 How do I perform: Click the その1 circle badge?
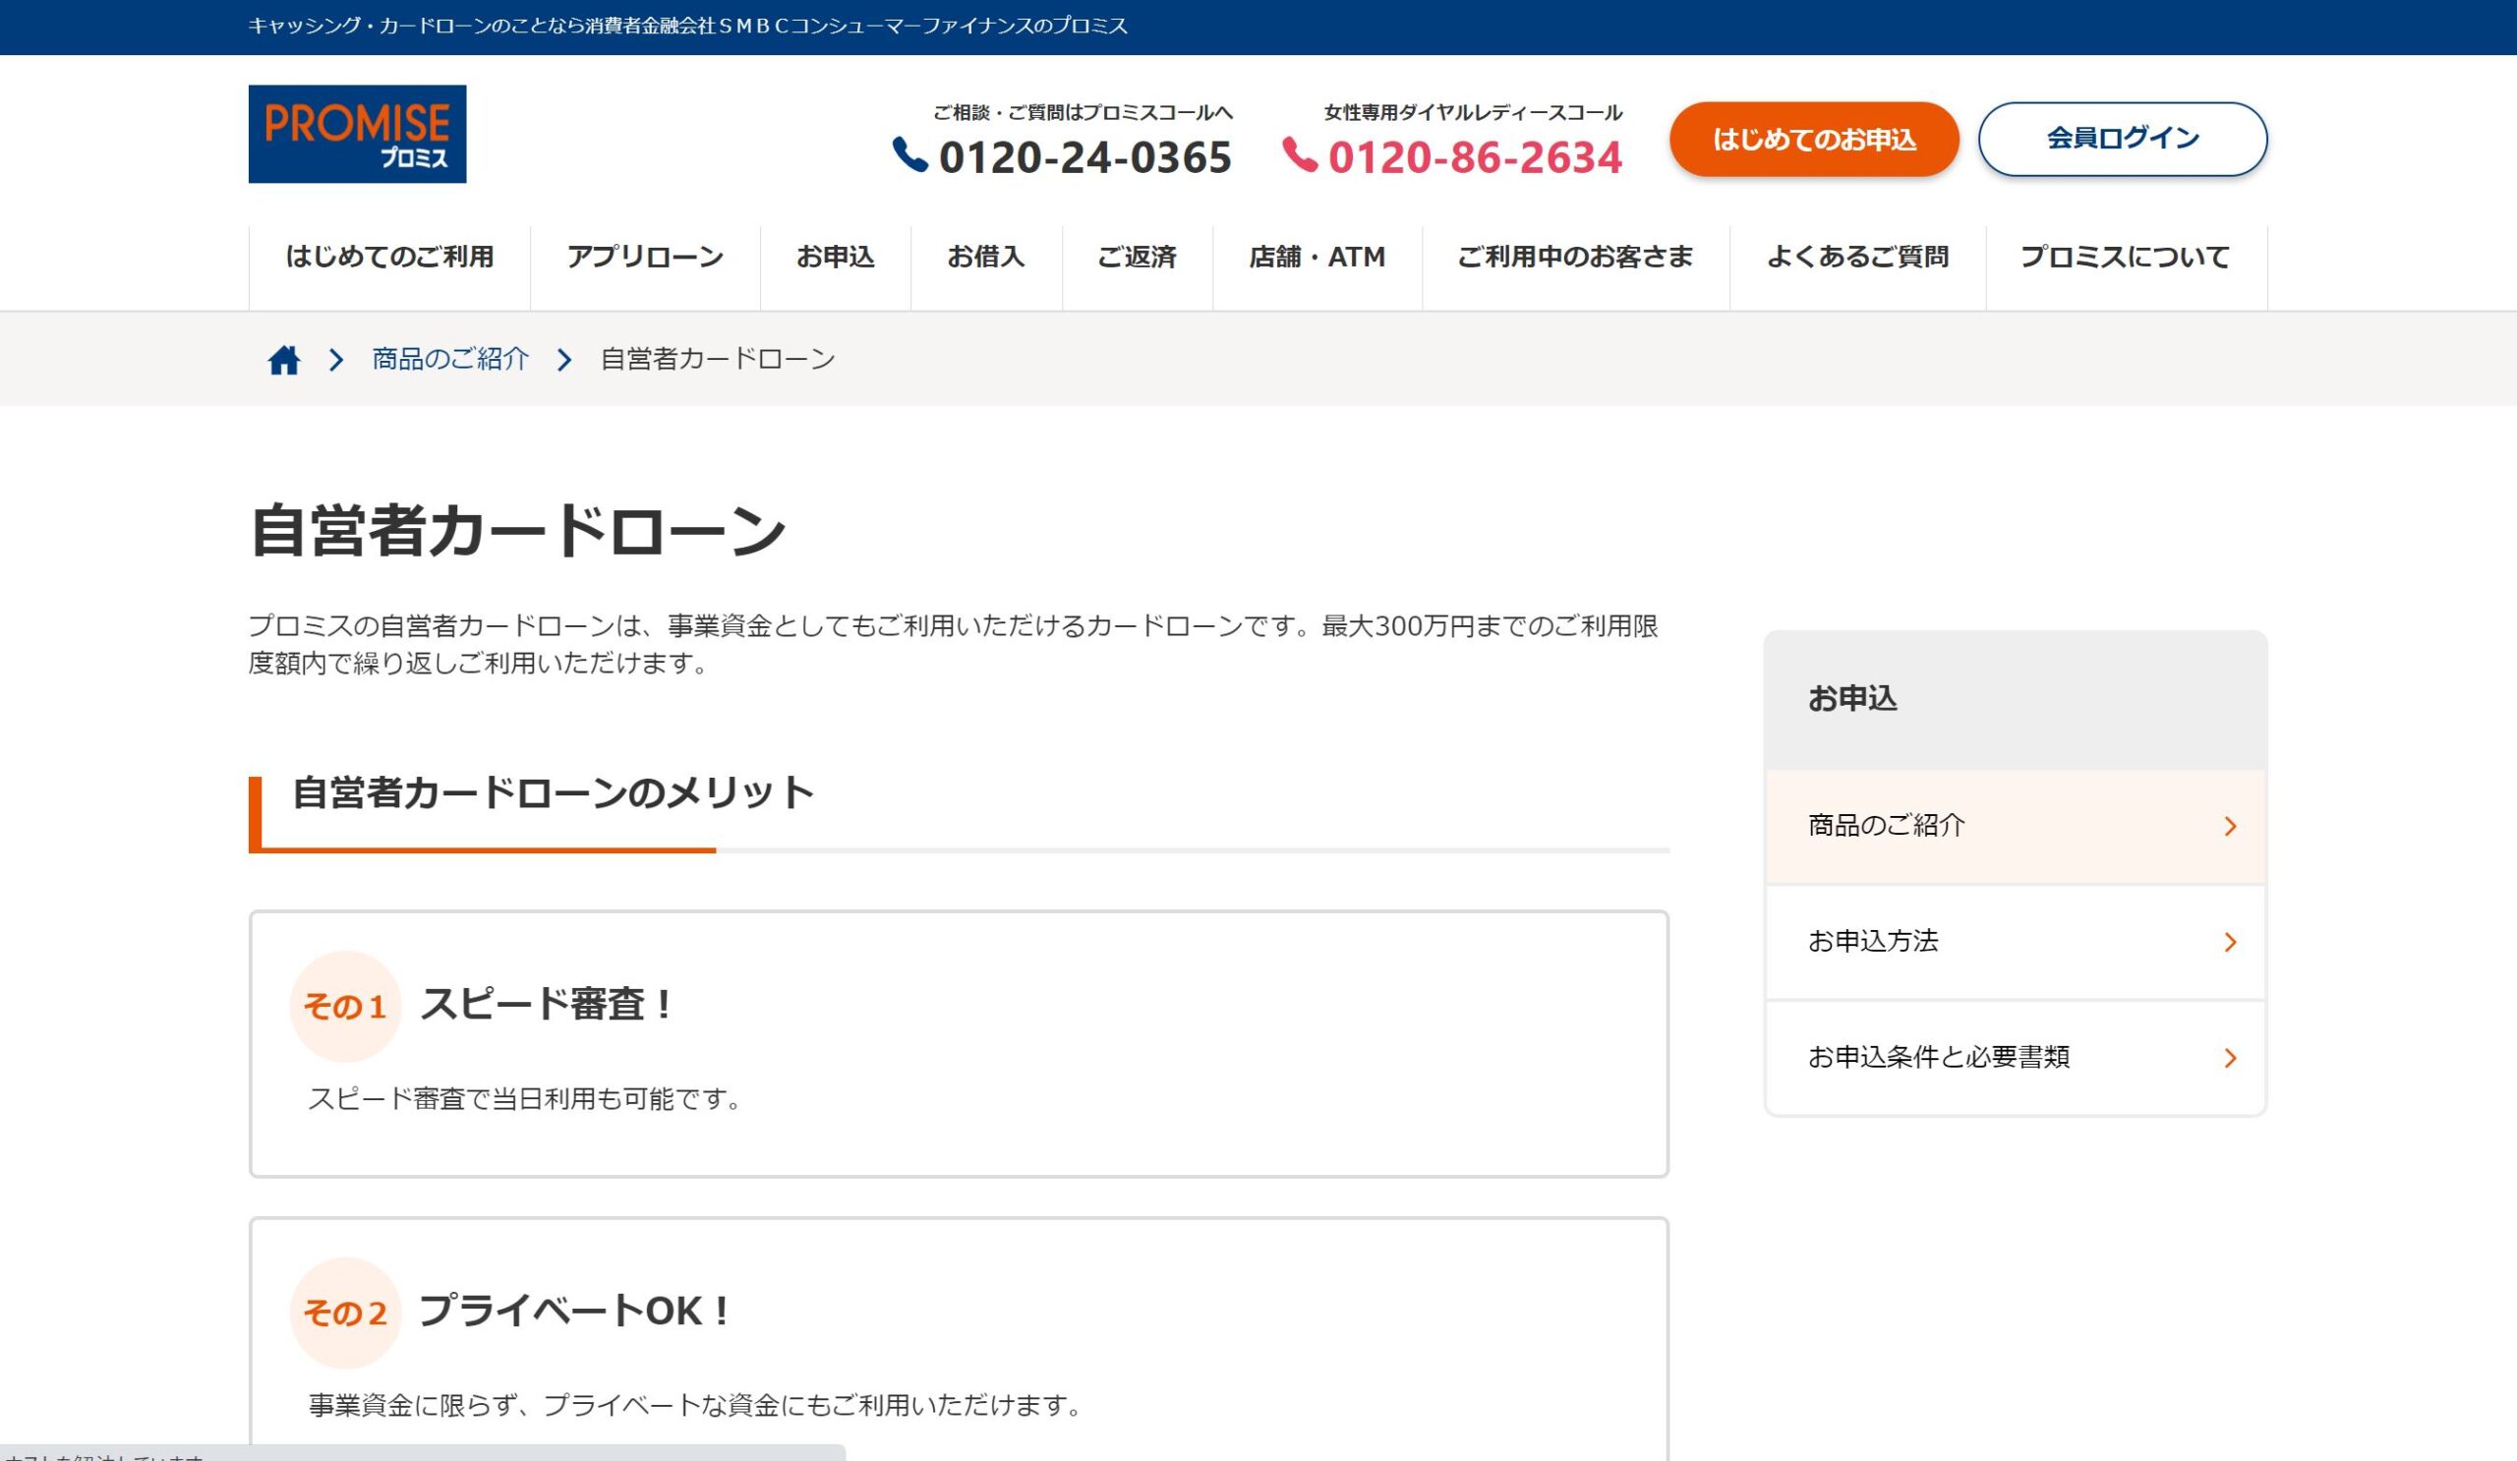344,1006
